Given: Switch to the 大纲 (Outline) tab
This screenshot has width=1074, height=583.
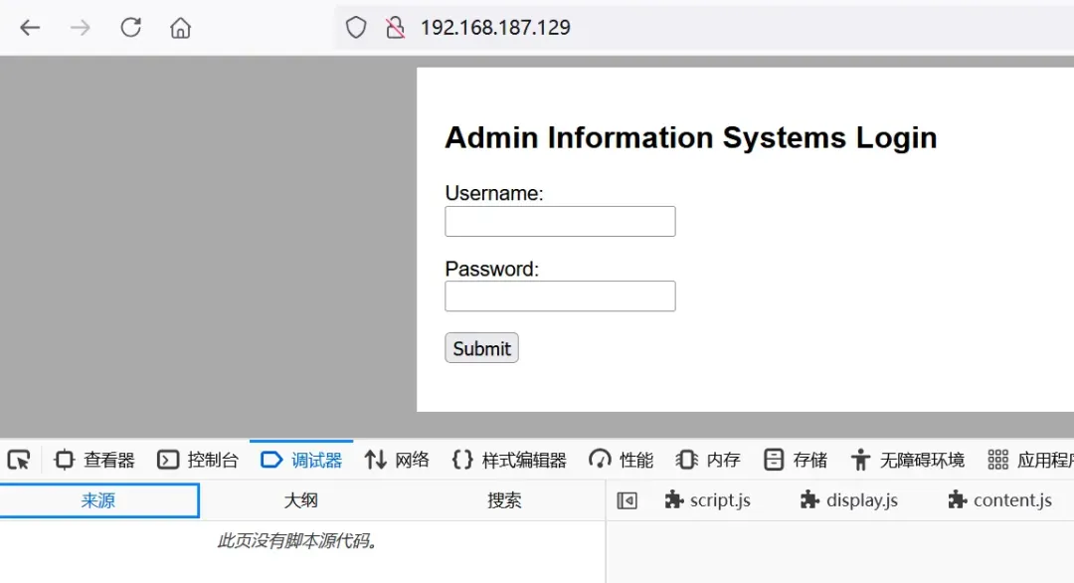Looking at the screenshot, I should coord(301,500).
